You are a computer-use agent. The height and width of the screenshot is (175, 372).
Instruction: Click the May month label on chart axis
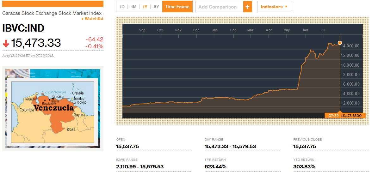click(287, 30)
